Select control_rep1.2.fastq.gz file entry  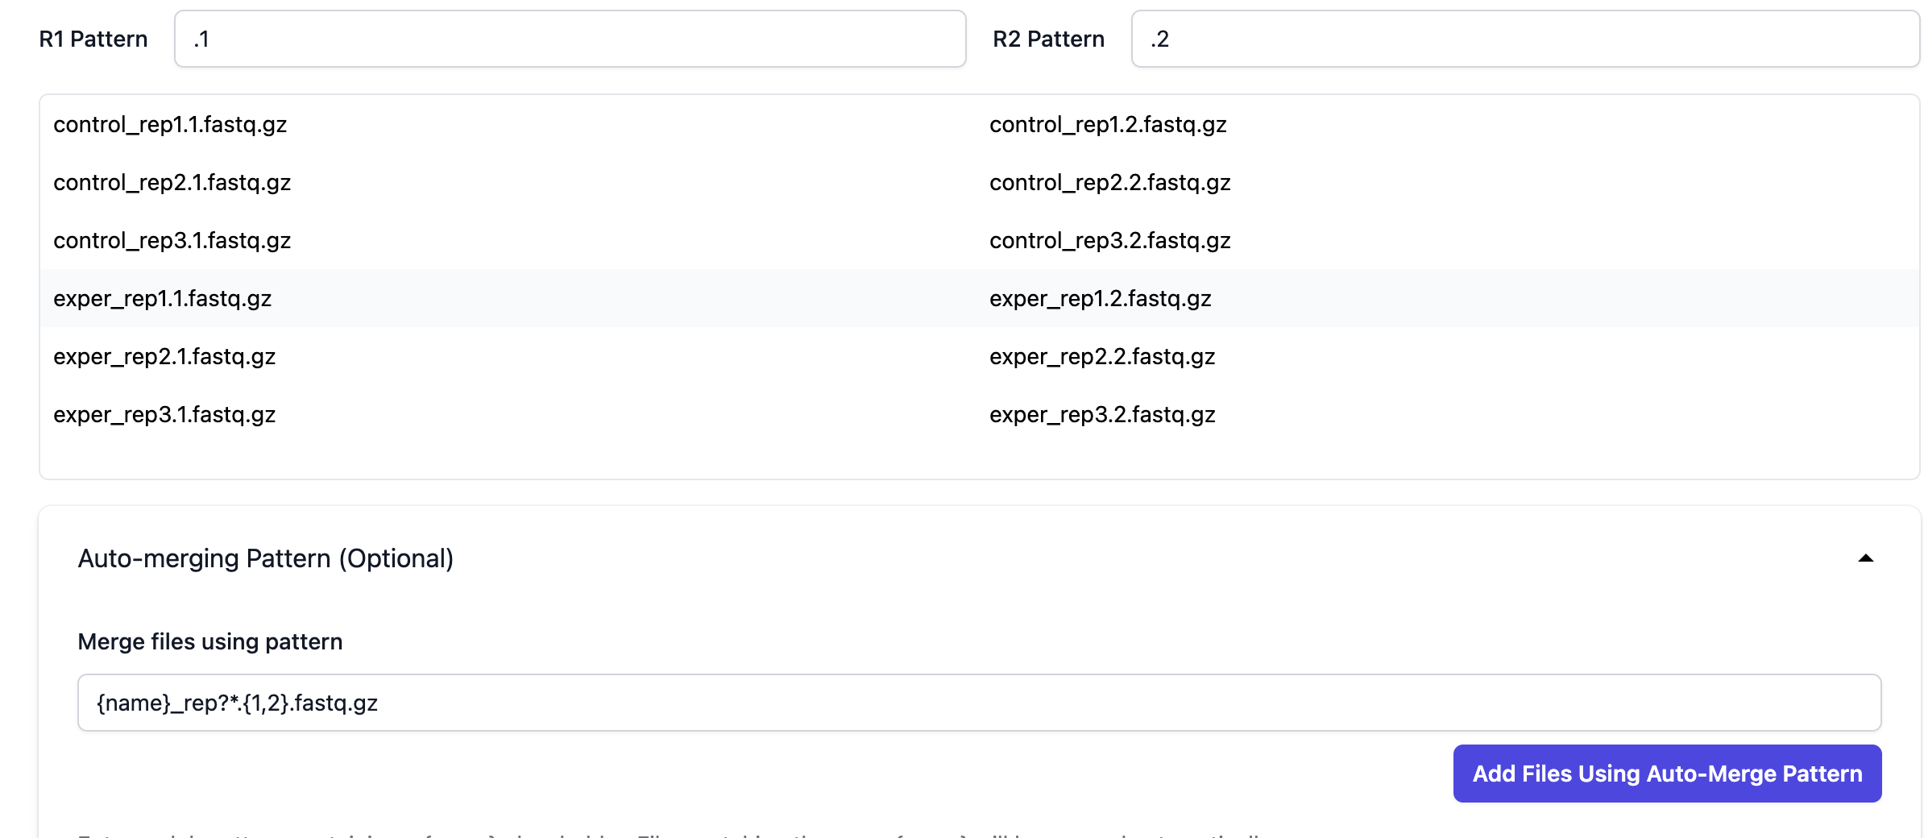pyautogui.click(x=1108, y=125)
